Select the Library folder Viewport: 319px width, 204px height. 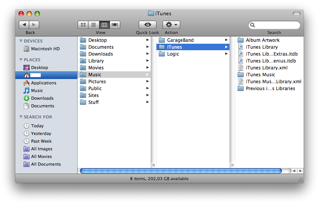pyautogui.click(x=114, y=61)
